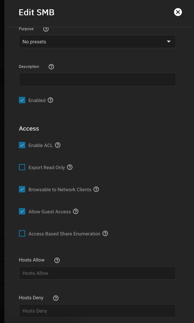Image resolution: width=194 pixels, height=323 pixels.
Task: Enable Access Based Share Enumeration checkbox
Action: tap(22, 233)
